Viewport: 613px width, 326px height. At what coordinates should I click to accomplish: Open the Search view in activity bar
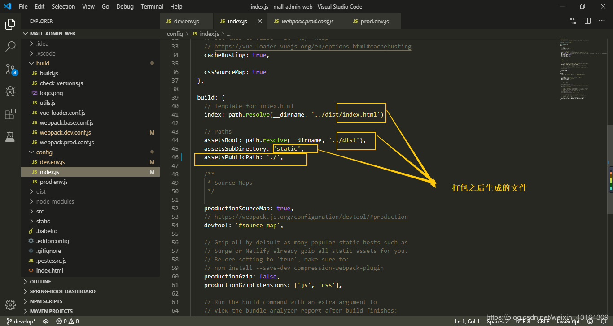(10, 46)
